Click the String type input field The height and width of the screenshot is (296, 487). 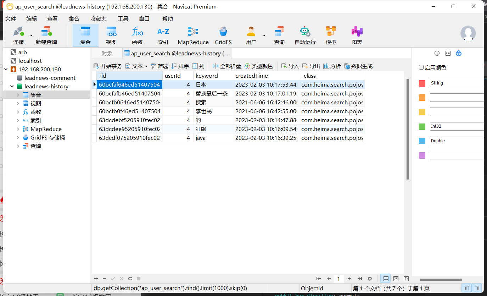tap(457, 83)
